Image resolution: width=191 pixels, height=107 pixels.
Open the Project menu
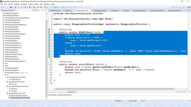pyautogui.click(x=36, y=4)
